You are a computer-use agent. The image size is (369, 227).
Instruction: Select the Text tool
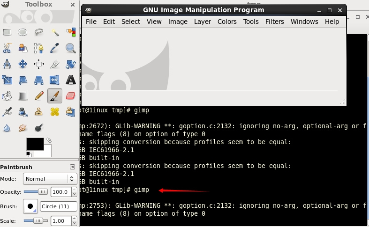71,80
